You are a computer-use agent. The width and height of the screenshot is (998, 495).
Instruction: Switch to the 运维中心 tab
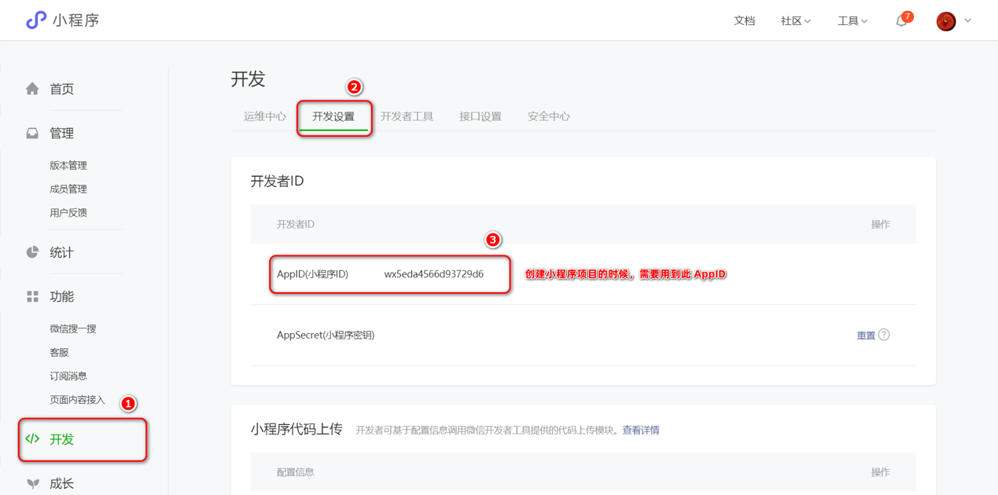(x=265, y=116)
